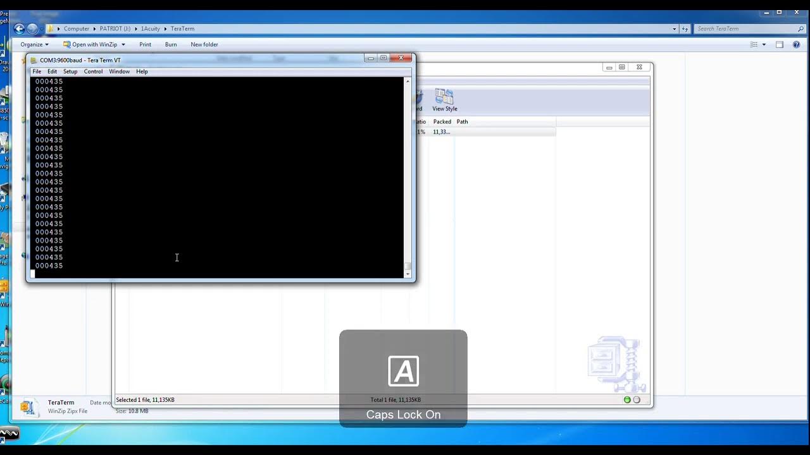Viewport: 810px width, 455px height.
Task: Maximize the WinZip window
Action: pyautogui.click(x=622, y=67)
